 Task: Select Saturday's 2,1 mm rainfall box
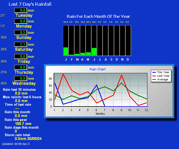tap(21, 44)
